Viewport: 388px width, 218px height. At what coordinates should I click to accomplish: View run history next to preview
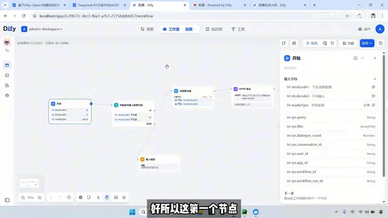click(325, 43)
